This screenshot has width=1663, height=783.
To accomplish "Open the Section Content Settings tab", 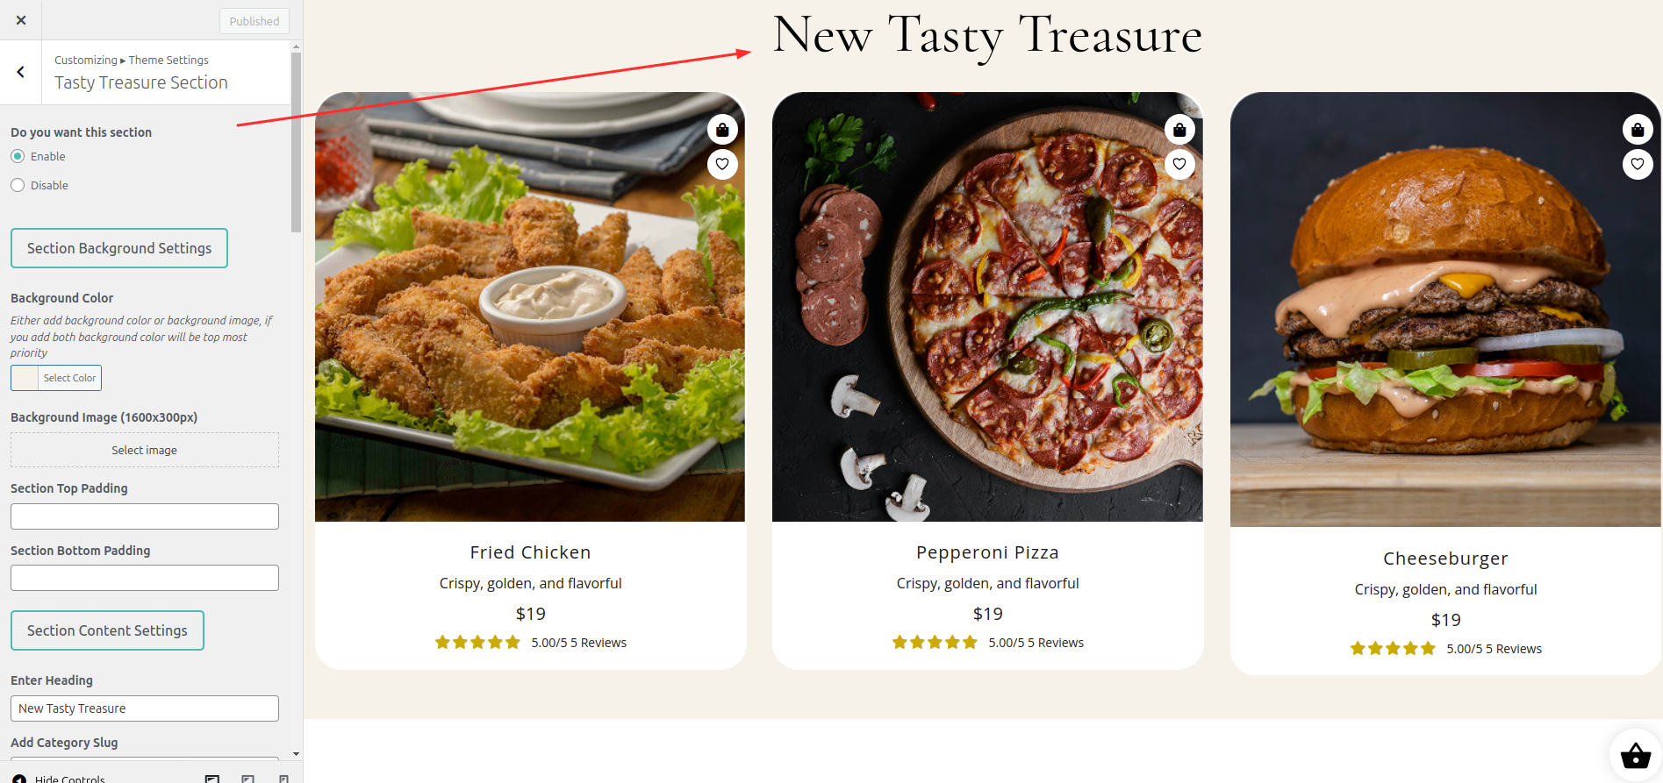I will [107, 630].
